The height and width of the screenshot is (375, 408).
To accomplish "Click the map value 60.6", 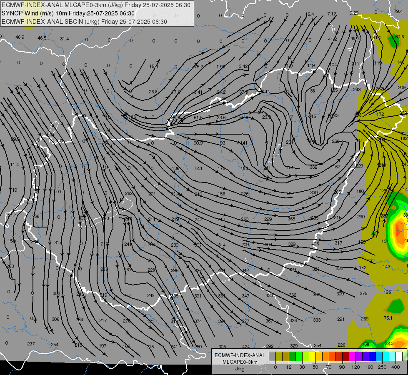I will coord(399,37).
